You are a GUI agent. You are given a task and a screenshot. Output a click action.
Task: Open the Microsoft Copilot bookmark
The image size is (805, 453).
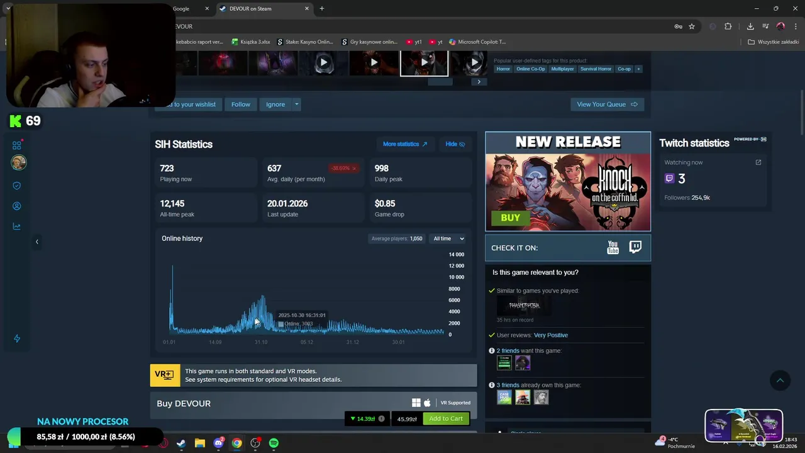[x=477, y=42]
